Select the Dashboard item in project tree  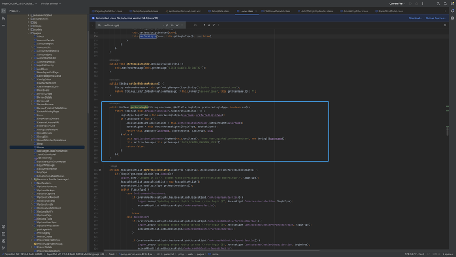tap(43, 90)
